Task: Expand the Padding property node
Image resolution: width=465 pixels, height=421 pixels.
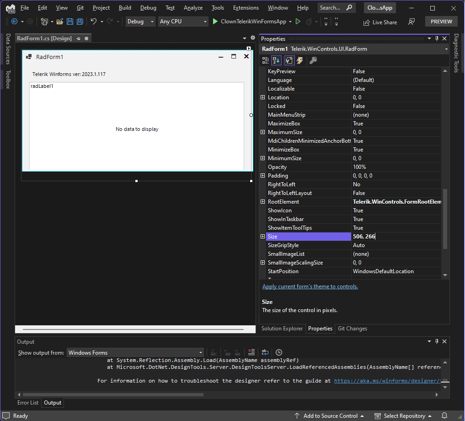Action: pos(262,176)
